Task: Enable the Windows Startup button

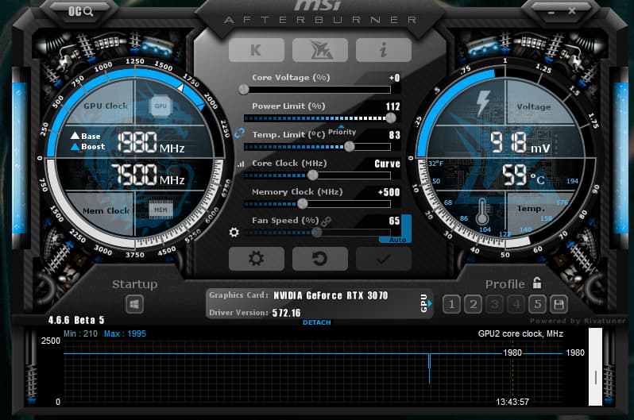Action: click(134, 304)
